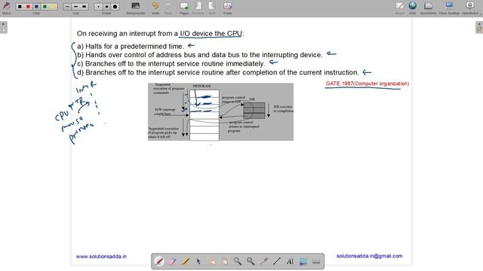483x271 pixels.
Task: Select the Scroll page hand tool
Action: click(225, 261)
